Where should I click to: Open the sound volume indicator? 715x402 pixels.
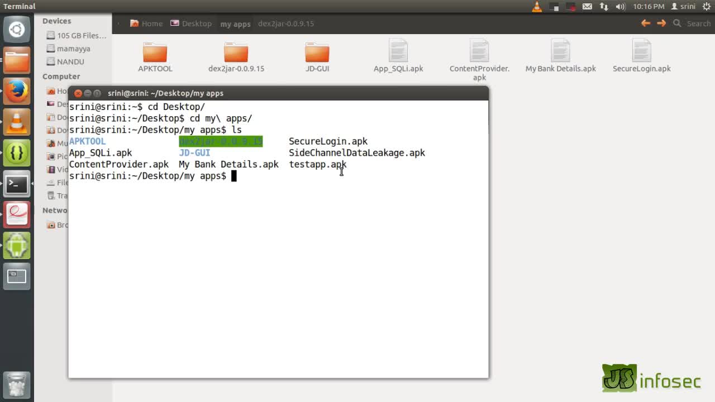click(x=621, y=7)
